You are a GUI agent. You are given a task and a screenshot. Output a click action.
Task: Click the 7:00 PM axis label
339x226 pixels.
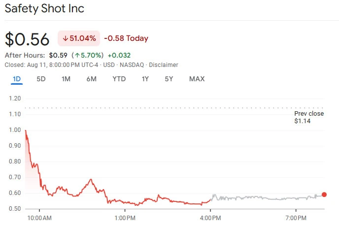click(296, 217)
